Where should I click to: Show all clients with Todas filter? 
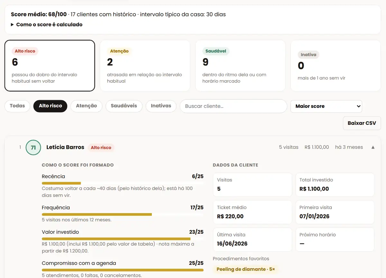(17, 106)
